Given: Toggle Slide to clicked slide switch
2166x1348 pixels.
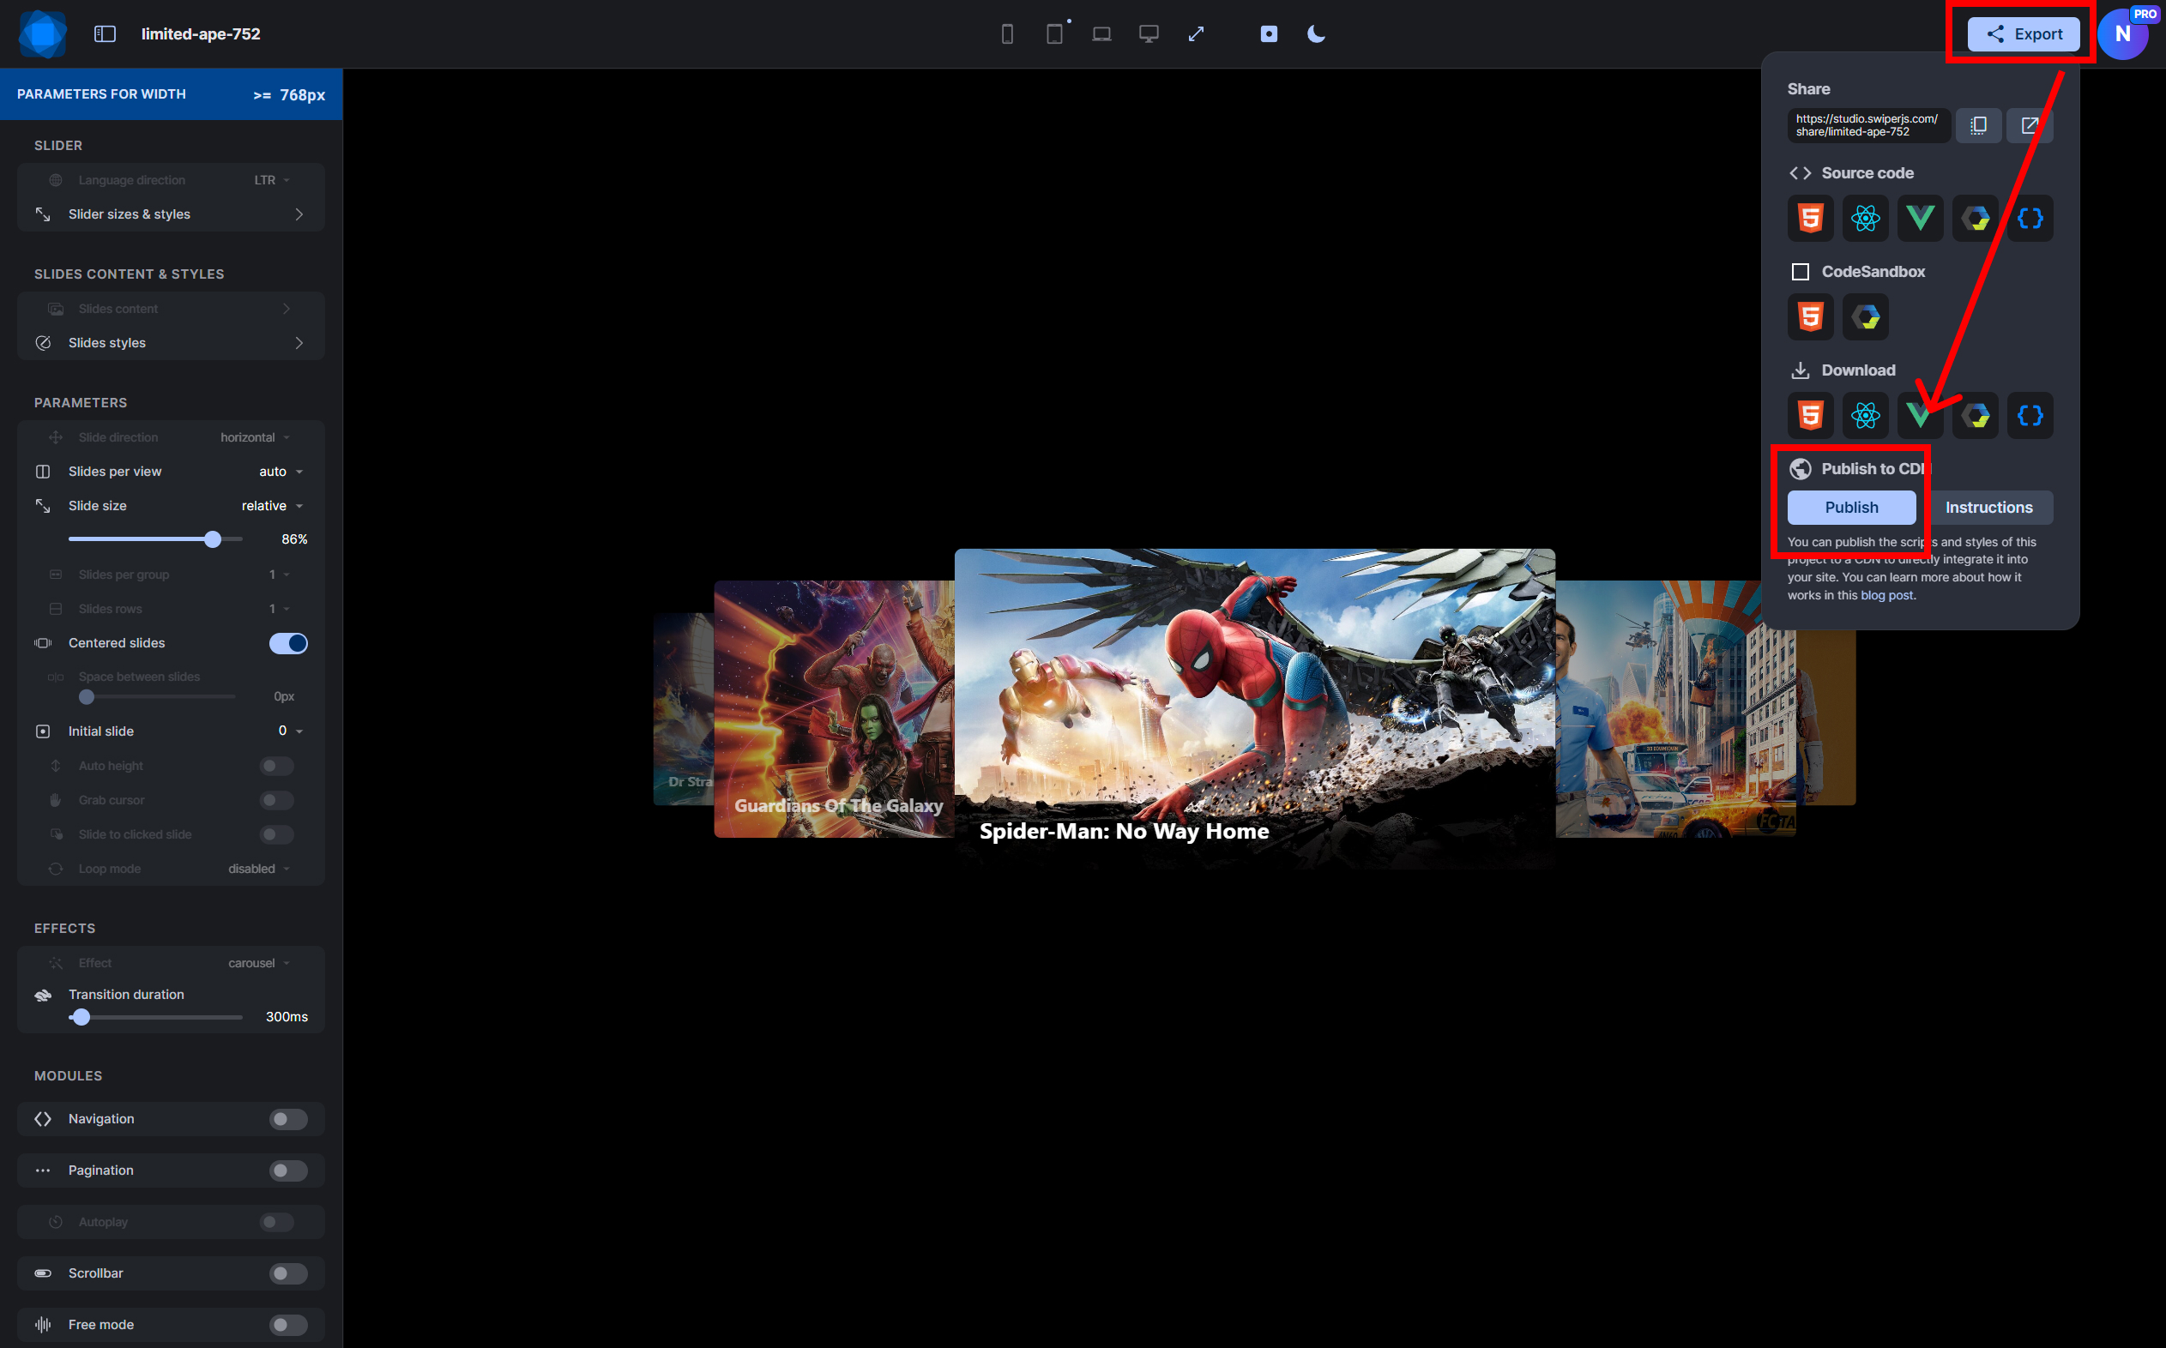Looking at the screenshot, I should click(x=276, y=834).
